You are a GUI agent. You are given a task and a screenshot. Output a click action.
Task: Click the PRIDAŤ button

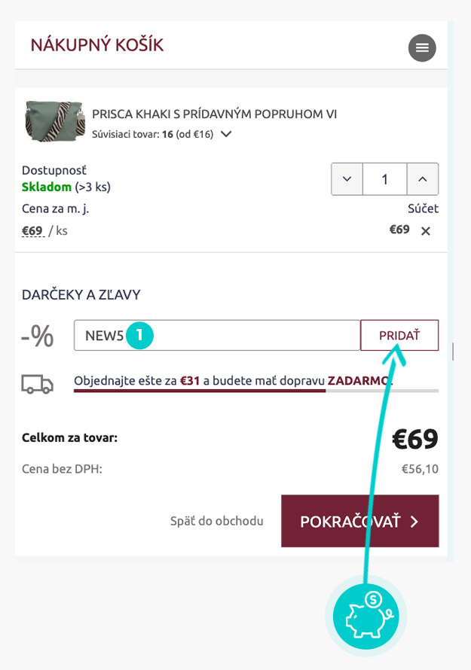(399, 336)
